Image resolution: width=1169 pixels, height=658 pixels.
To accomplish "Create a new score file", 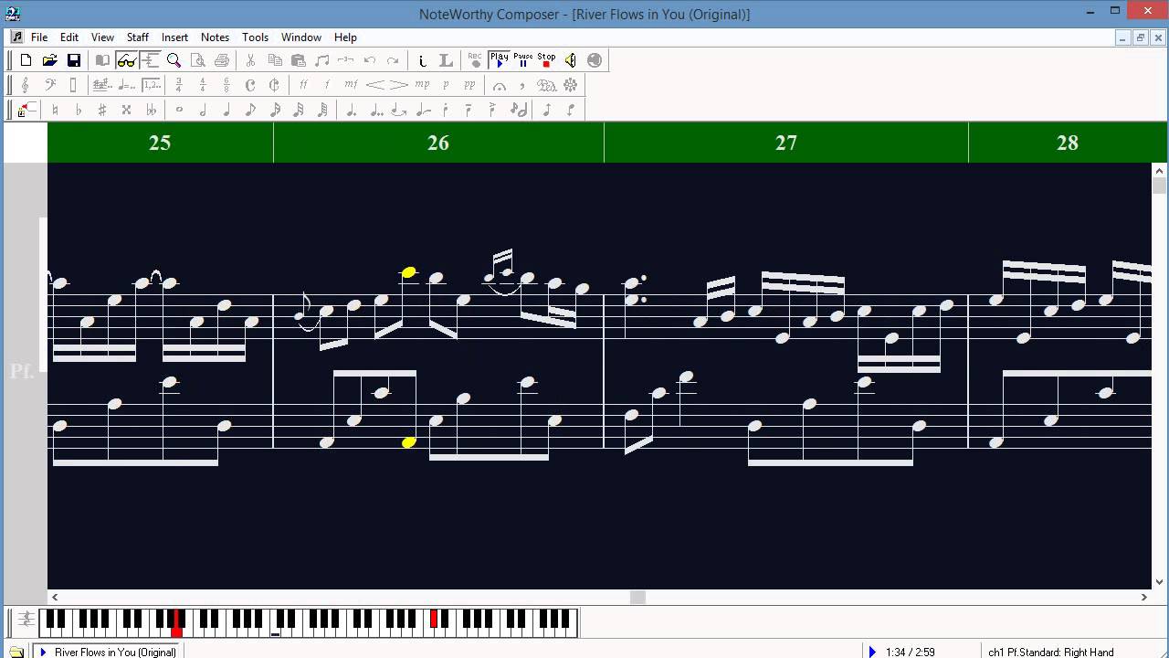I will coord(26,60).
